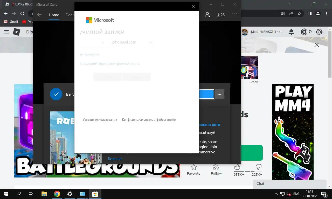
Task: Open Microsoft Store downloads queue
Action: [x=221, y=15]
